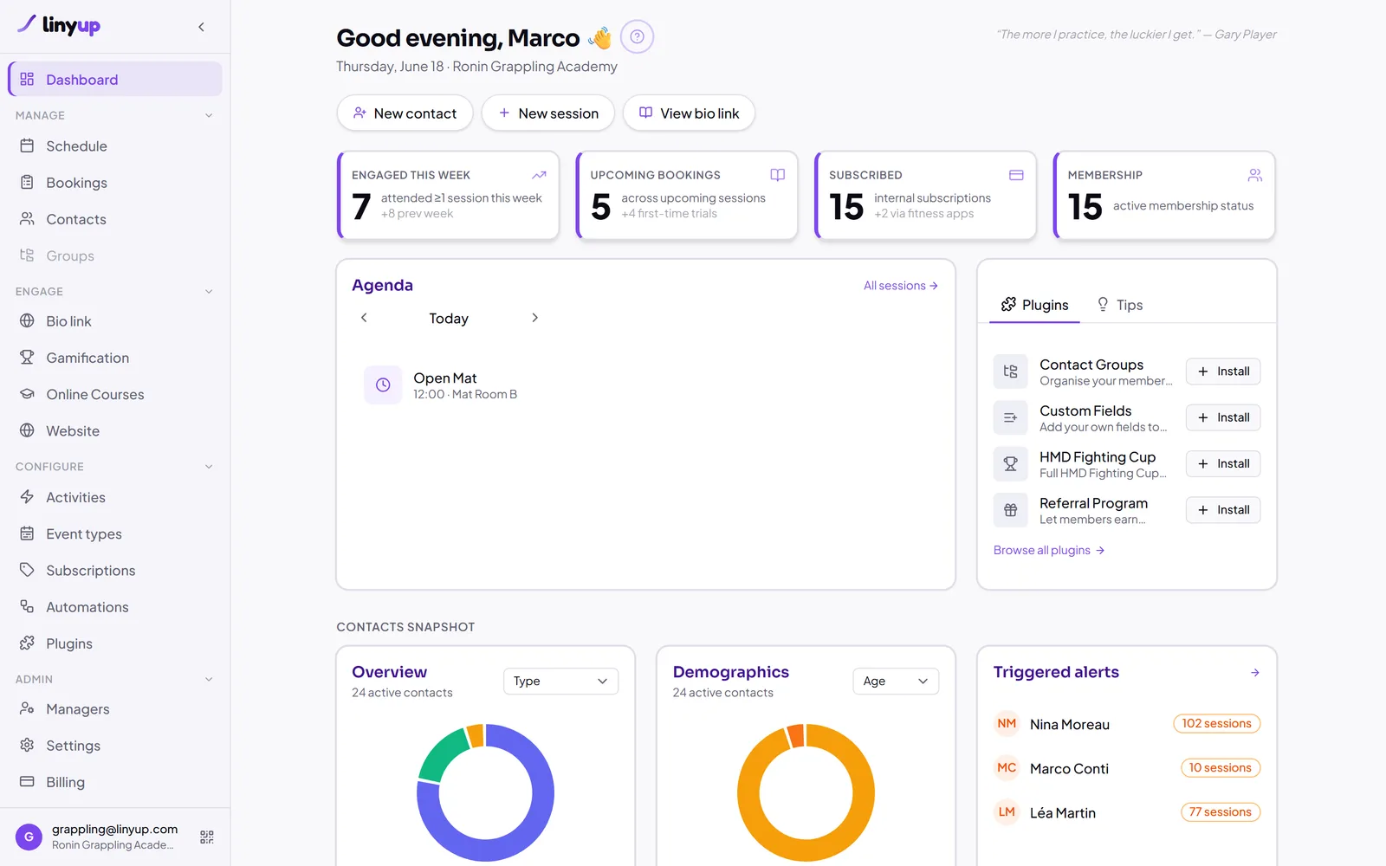The height and width of the screenshot is (866, 1386).
Task: Open the Online Courses menu entry label
Action: [95, 394]
